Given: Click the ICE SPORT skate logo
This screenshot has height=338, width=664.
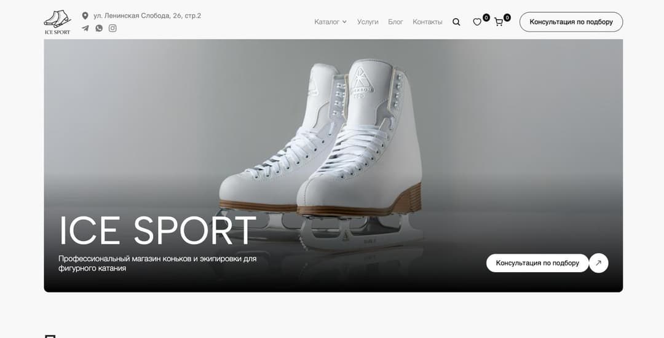Looking at the screenshot, I should (57, 22).
